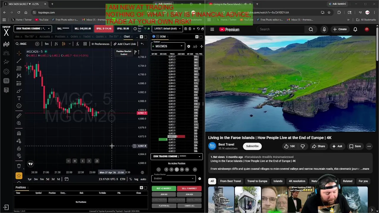Image resolution: width=379 pixels, height=213 pixels.
Task: Click Subscribe to Best Travel
Action: pyautogui.click(x=252, y=146)
